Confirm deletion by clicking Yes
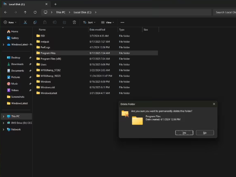 pyautogui.click(x=184, y=133)
